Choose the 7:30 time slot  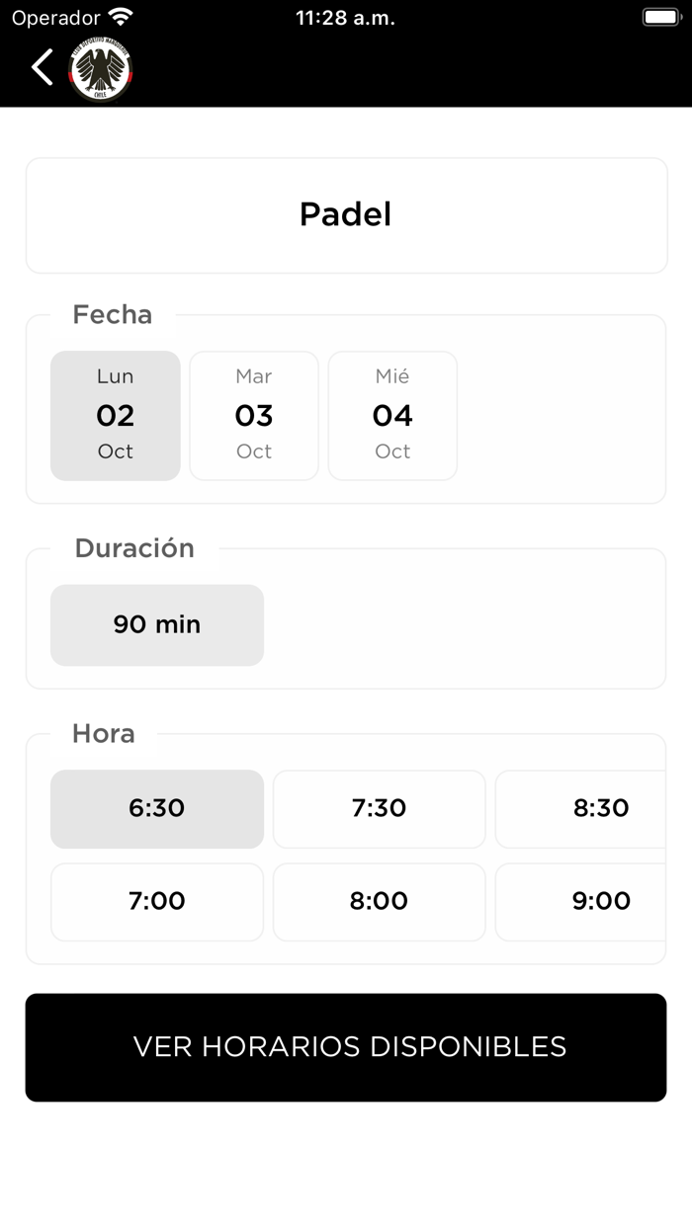tap(379, 808)
